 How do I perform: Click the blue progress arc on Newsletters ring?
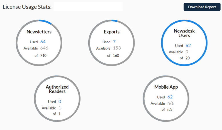[46, 22]
